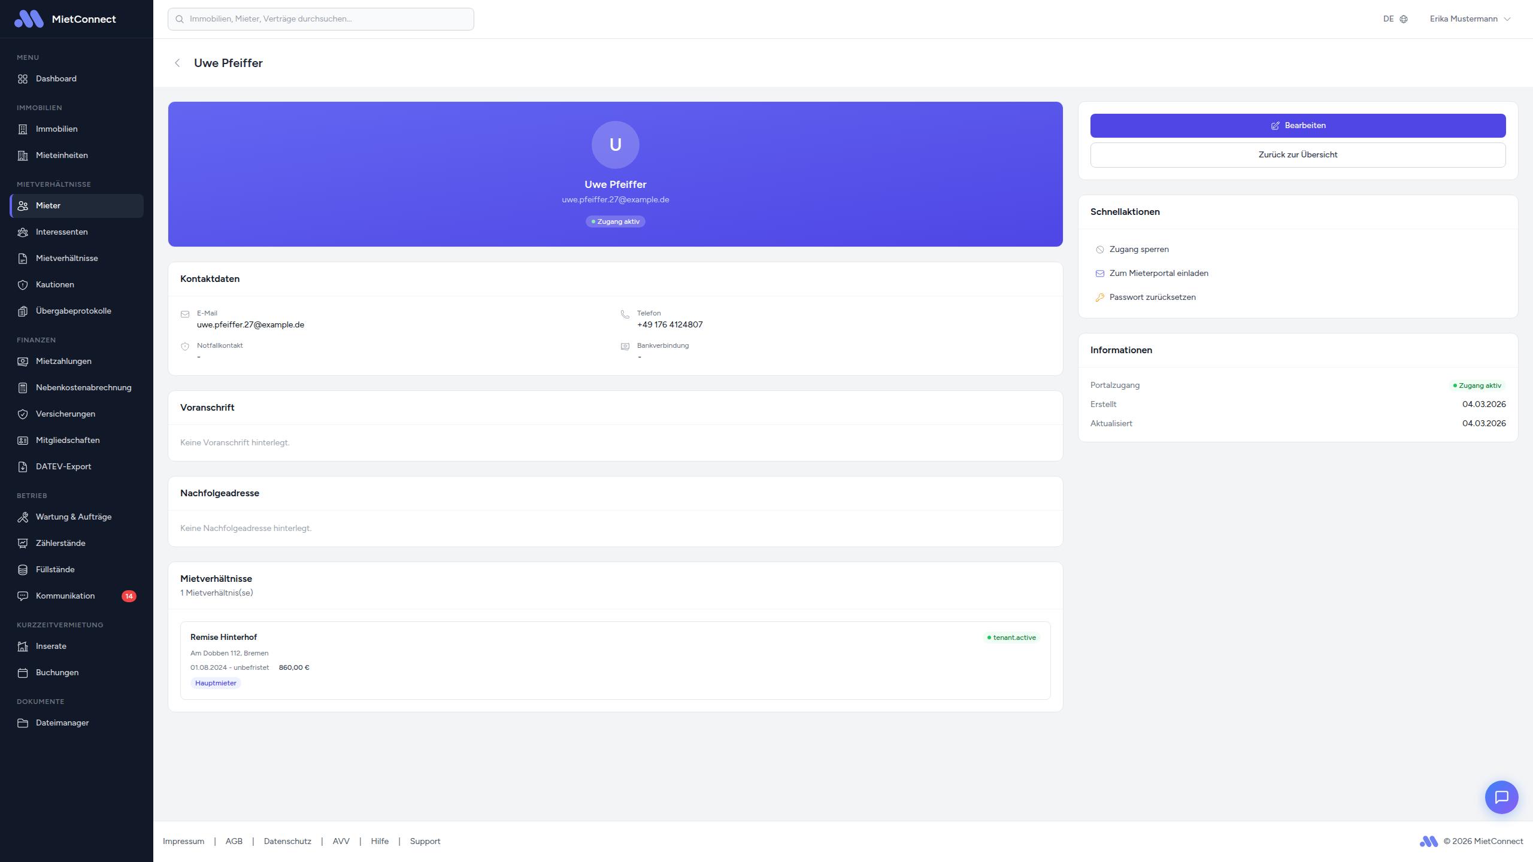The width and height of the screenshot is (1533, 862).
Task: Click the Zählerstände chart icon
Action: pyautogui.click(x=23, y=544)
